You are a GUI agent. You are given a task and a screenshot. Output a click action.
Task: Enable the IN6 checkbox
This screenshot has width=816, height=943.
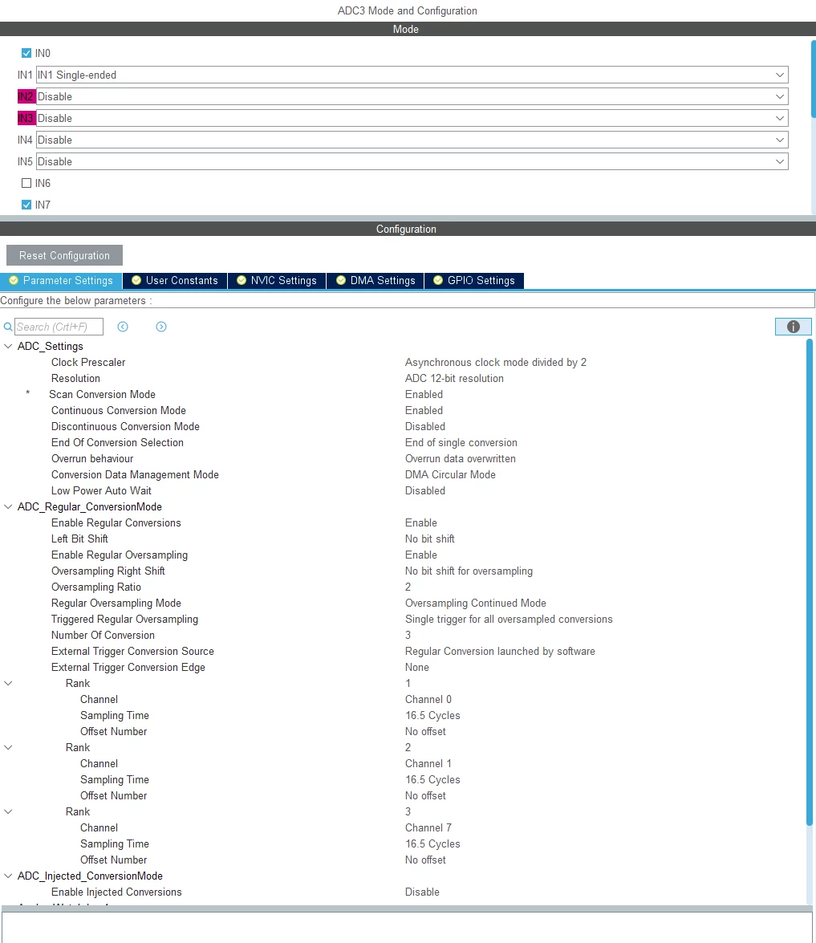(x=26, y=184)
